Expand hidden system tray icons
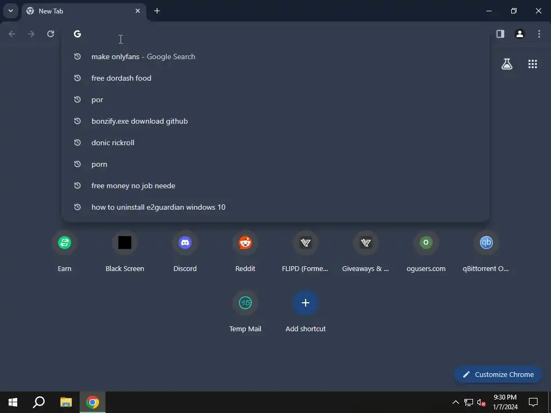The height and width of the screenshot is (413, 551). pos(455,402)
